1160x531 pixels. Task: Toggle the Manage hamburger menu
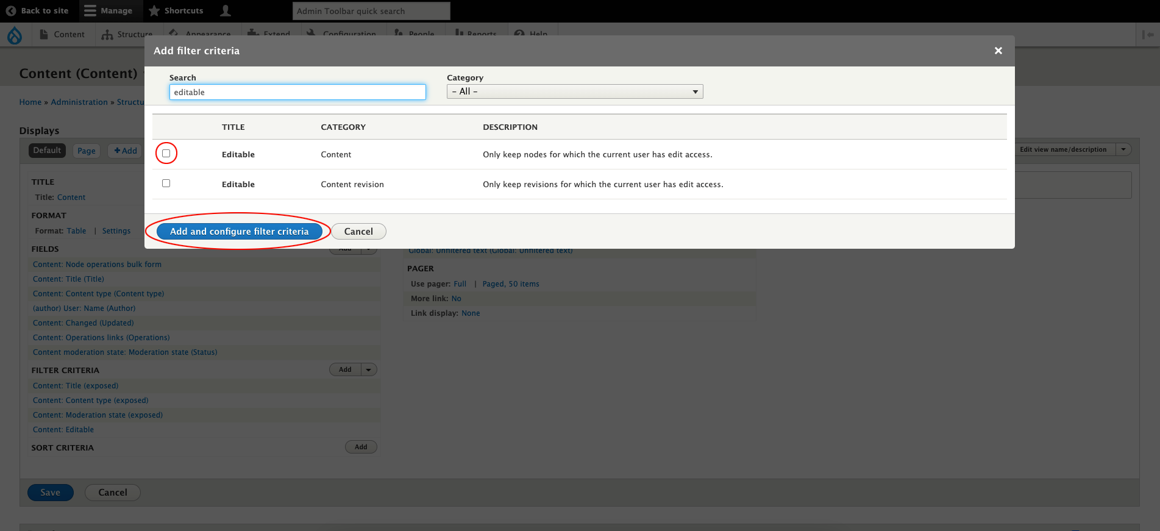pos(90,10)
